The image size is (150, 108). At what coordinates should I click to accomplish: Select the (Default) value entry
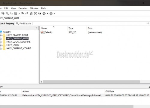(48, 32)
